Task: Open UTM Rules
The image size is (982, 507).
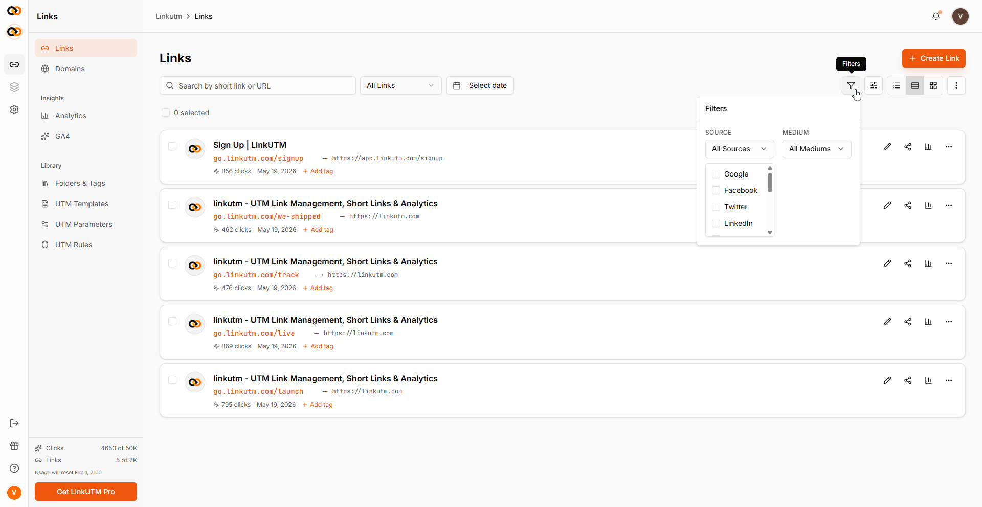Action: [86, 245]
